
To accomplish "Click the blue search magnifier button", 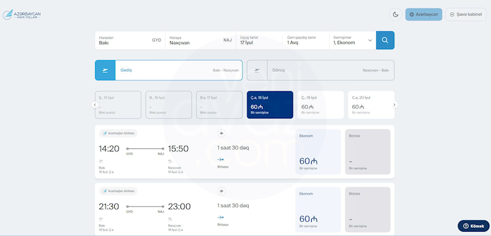I will 385,40.
